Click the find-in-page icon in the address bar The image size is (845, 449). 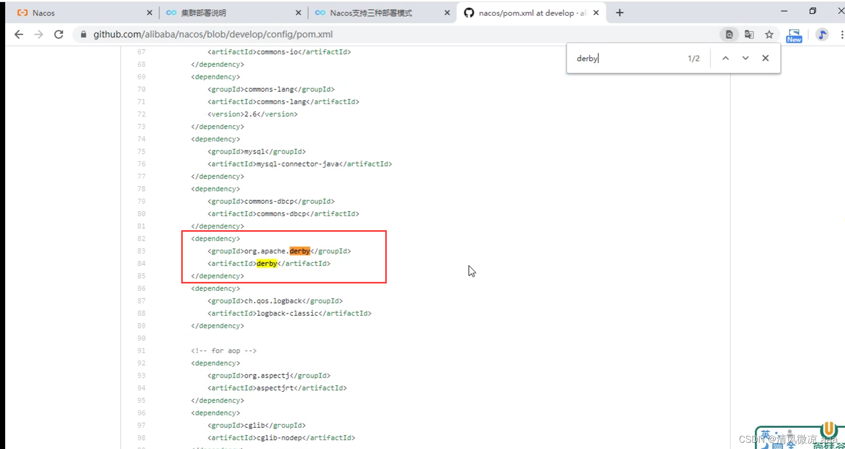click(x=729, y=35)
